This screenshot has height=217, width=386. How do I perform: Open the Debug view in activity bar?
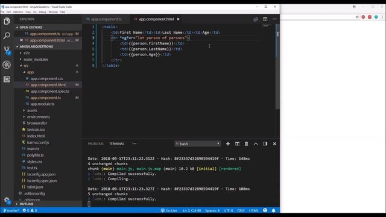click(7, 64)
